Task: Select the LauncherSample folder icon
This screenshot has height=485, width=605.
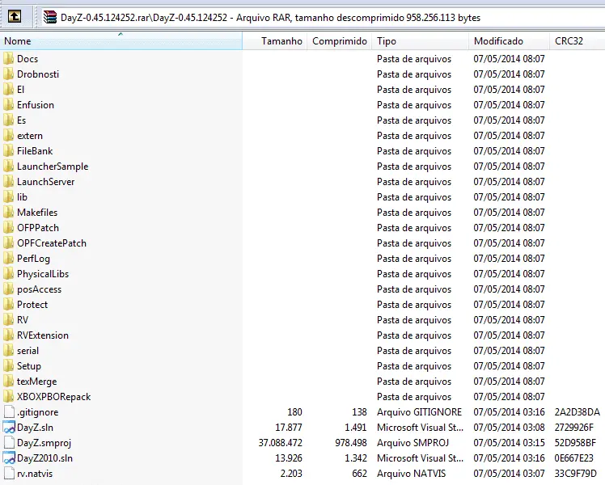Action: (8, 167)
